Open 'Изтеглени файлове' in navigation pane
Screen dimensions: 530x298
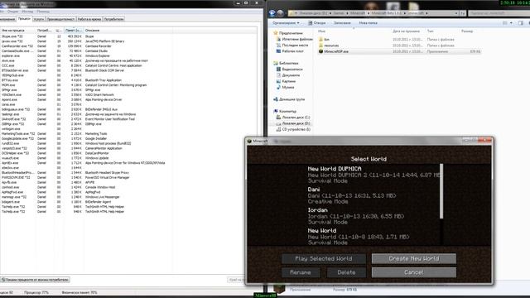click(x=295, y=39)
